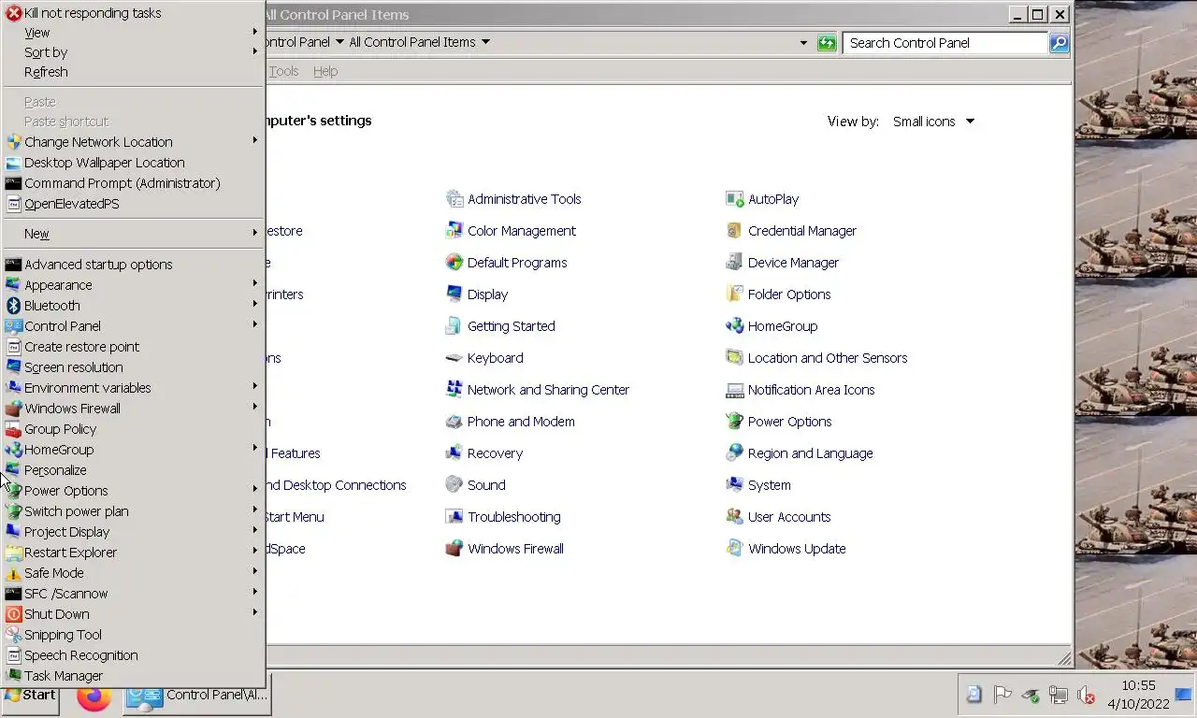Open the Folder Options icon
Viewport: 1197px width, 718px height.
(735, 294)
